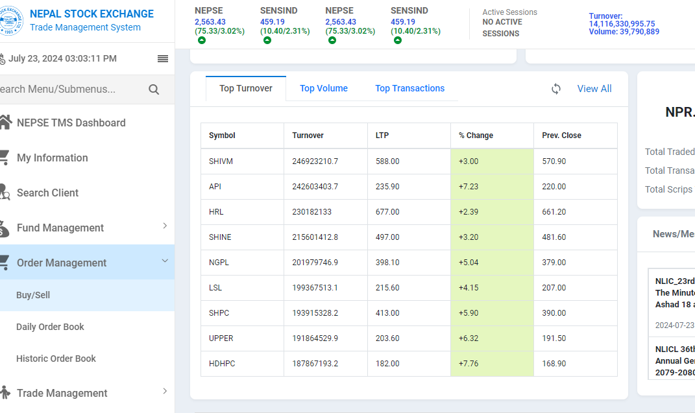Viewport: 695px width, 413px height.
Task: Click the % Change column header
Action: click(492, 136)
